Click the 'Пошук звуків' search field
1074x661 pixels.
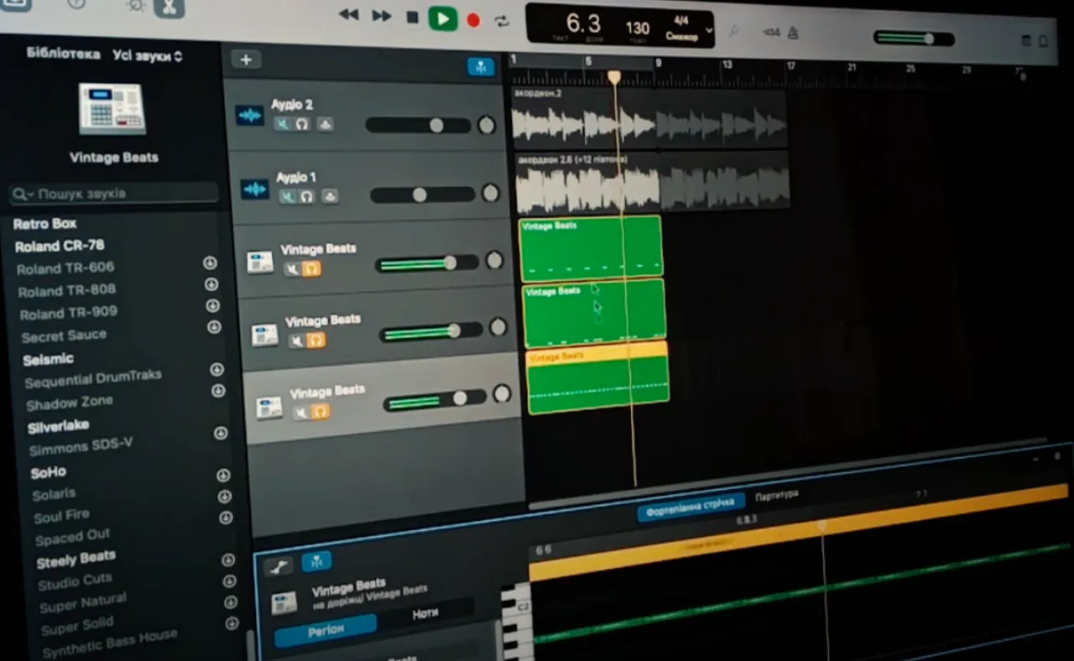[x=114, y=194]
